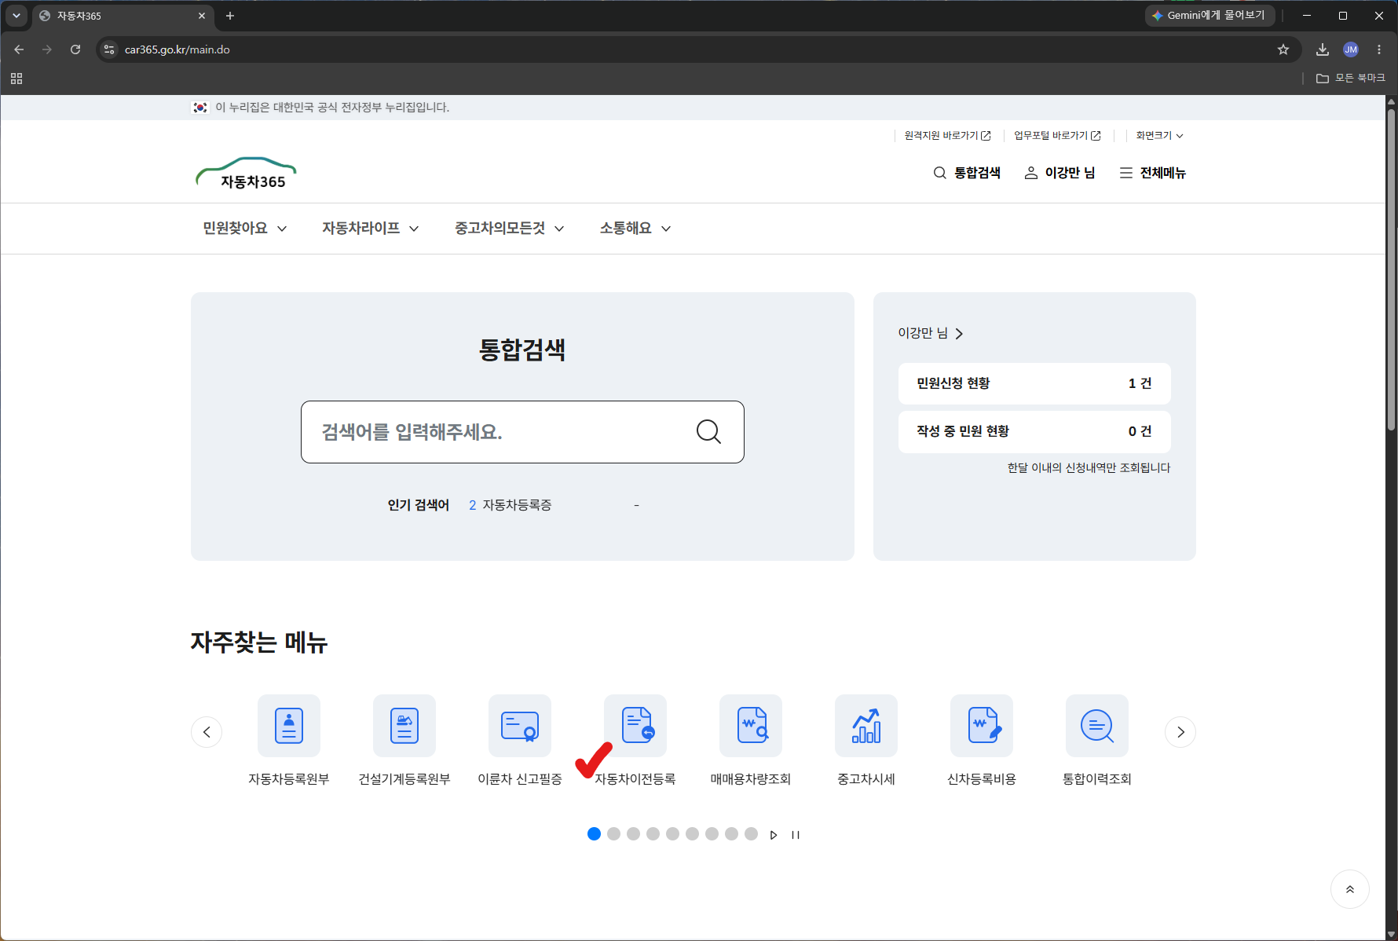Show next frequent-menu items with right arrow
This screenshot has height=941, width=1398.
click(x=1180, y=732)
